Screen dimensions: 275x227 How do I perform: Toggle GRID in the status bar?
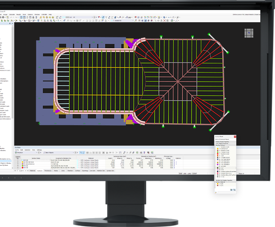tap(185, 174)
